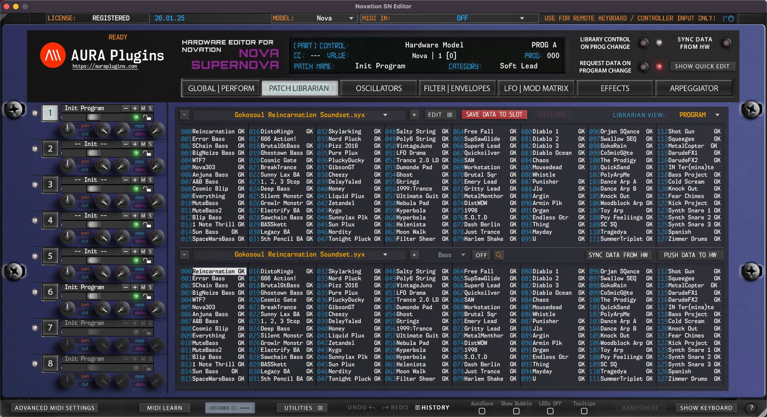Click the SAVE DATA TO SLOT button
Image resolution: width=767 pixels, height=417 pixels.
click(494, 114)
